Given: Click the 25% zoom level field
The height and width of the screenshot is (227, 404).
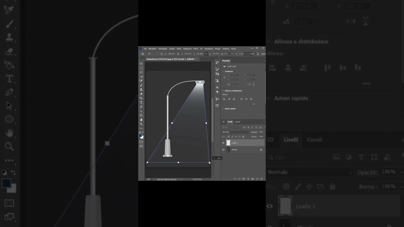Looking at the screenshot, I should [148, 179].
